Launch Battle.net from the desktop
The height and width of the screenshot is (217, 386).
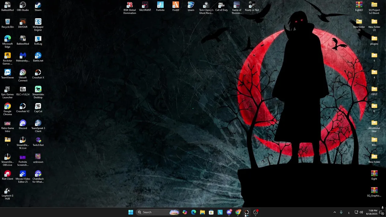(38, 57)
